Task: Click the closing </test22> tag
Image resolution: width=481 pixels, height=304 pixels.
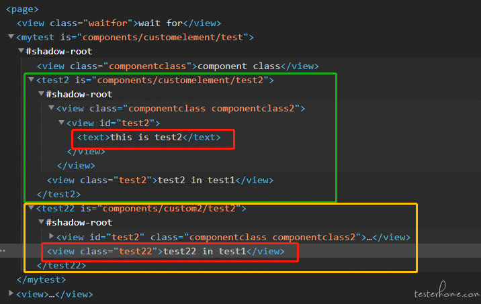Action: coord(61,265)
